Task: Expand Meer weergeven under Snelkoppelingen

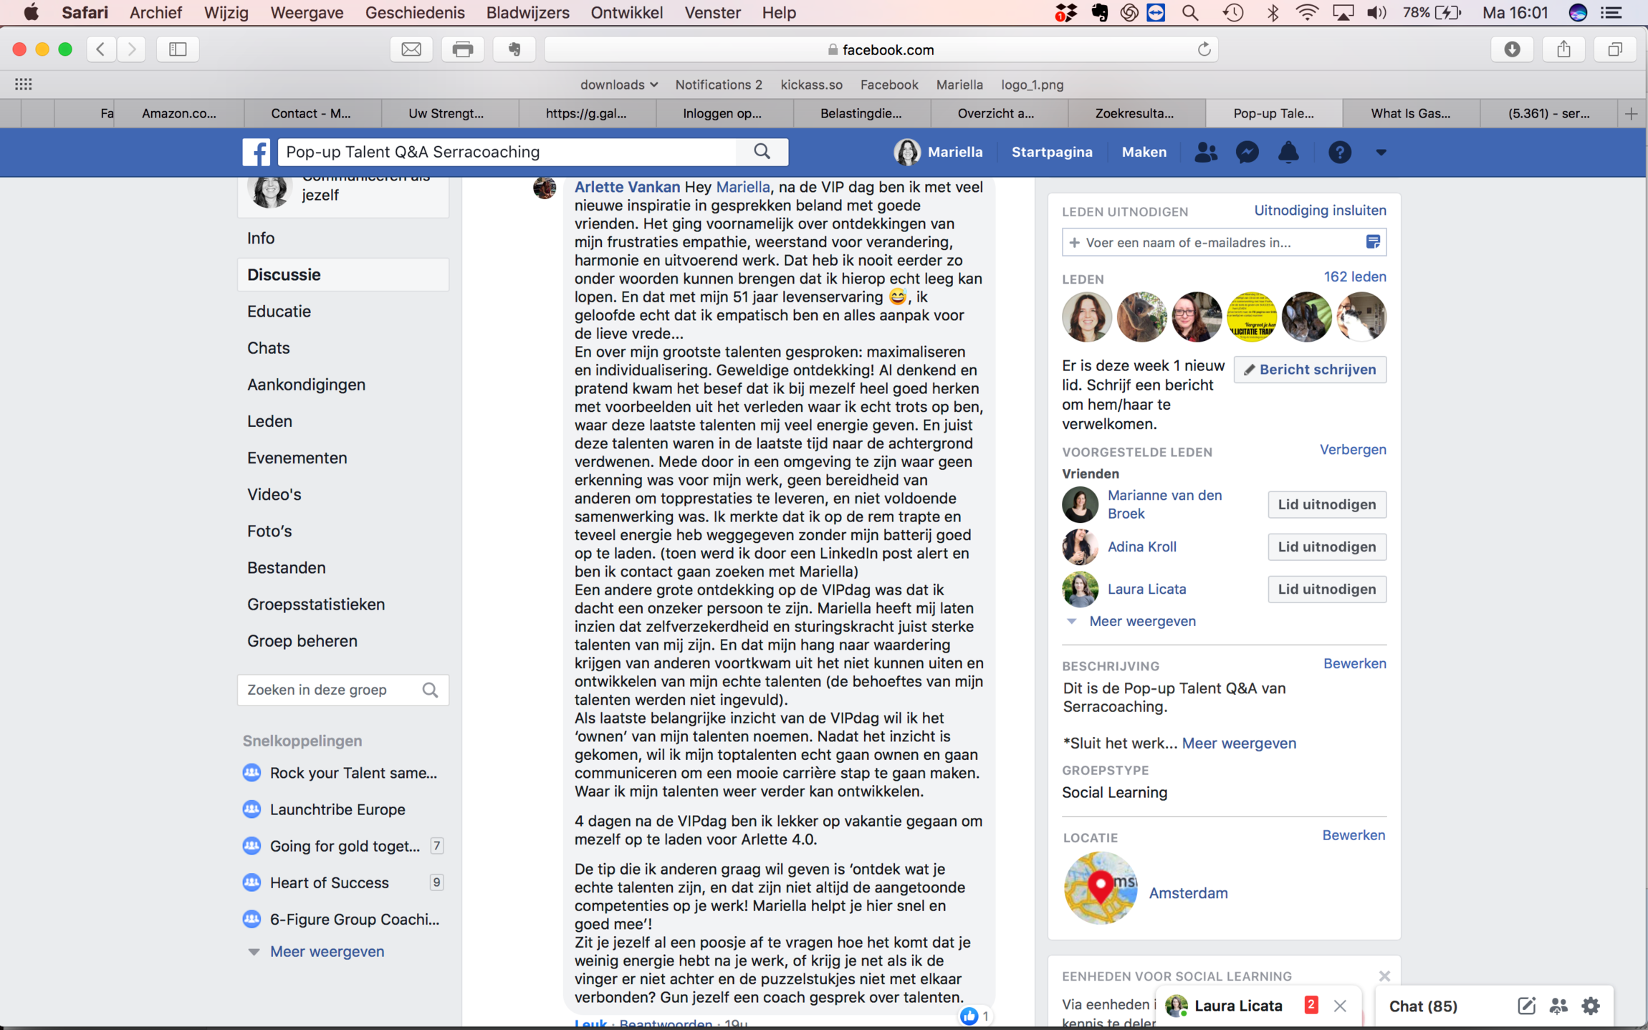Action: (x=326, y=951)
